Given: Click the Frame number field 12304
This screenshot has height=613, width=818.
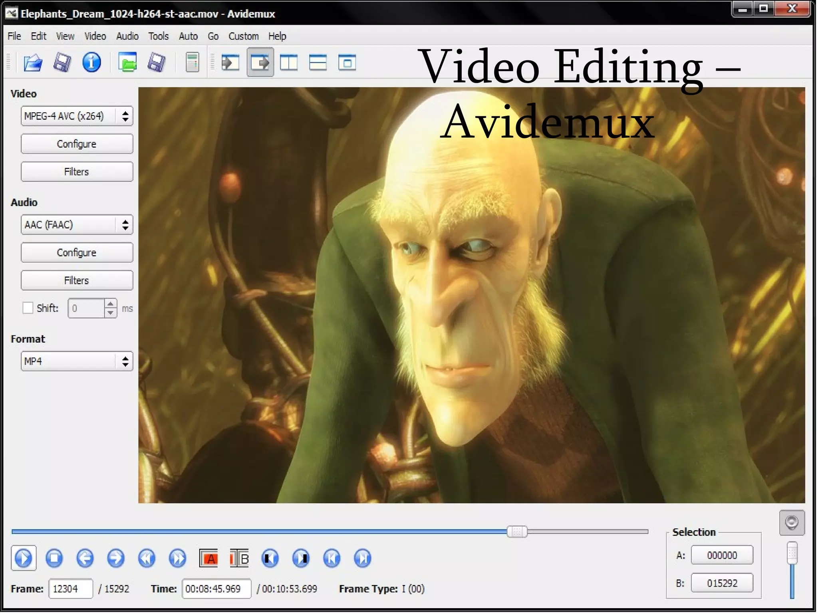Looking at the screenshot, I should point(71,589).
